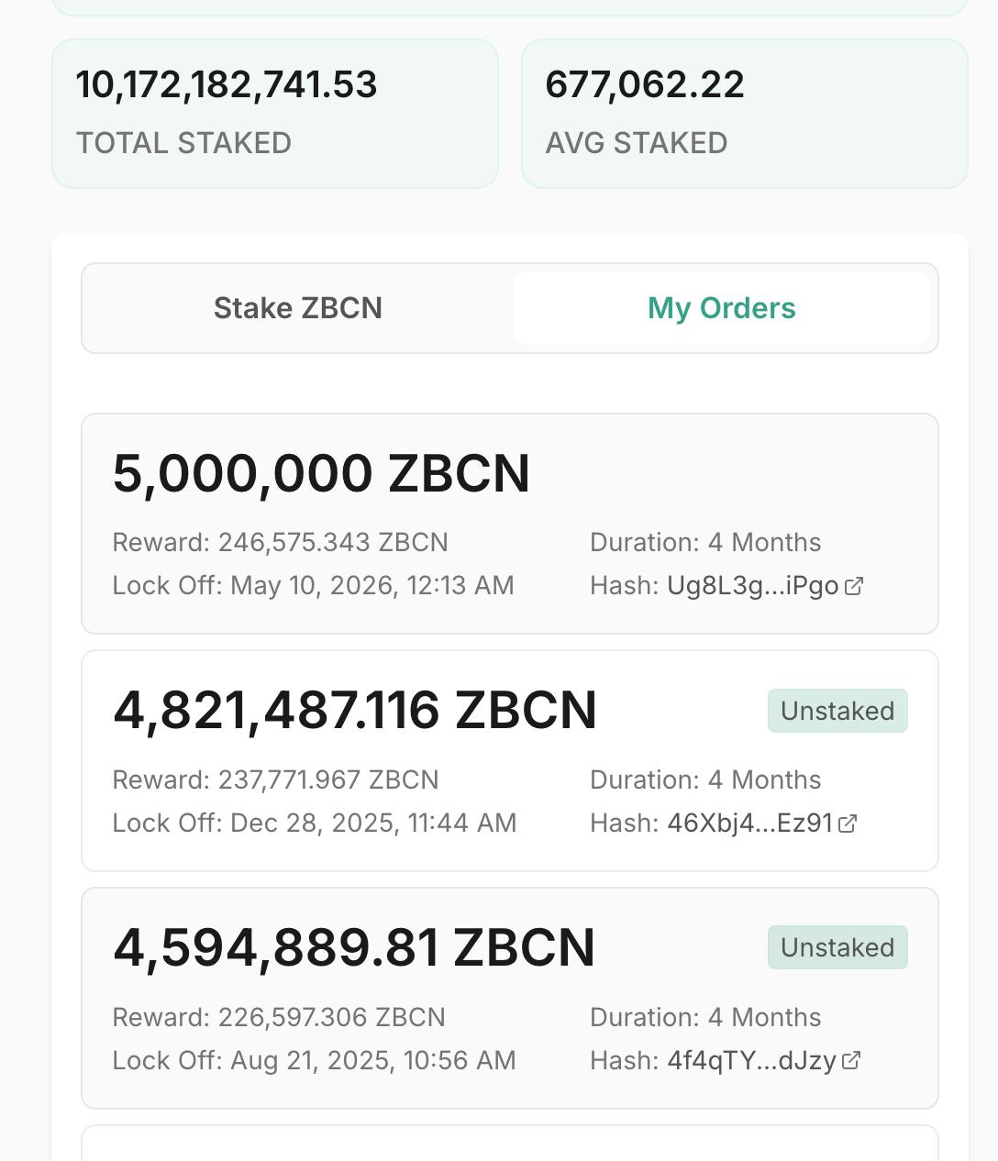This screenshot has width=998, height=1161.
Task: Open external link icon for hash 4f4qTY...dJzy
Action: point(851,1061)
